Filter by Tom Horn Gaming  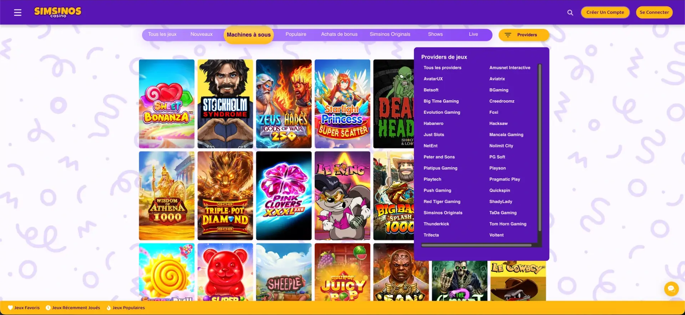click(x=508, y=224)
